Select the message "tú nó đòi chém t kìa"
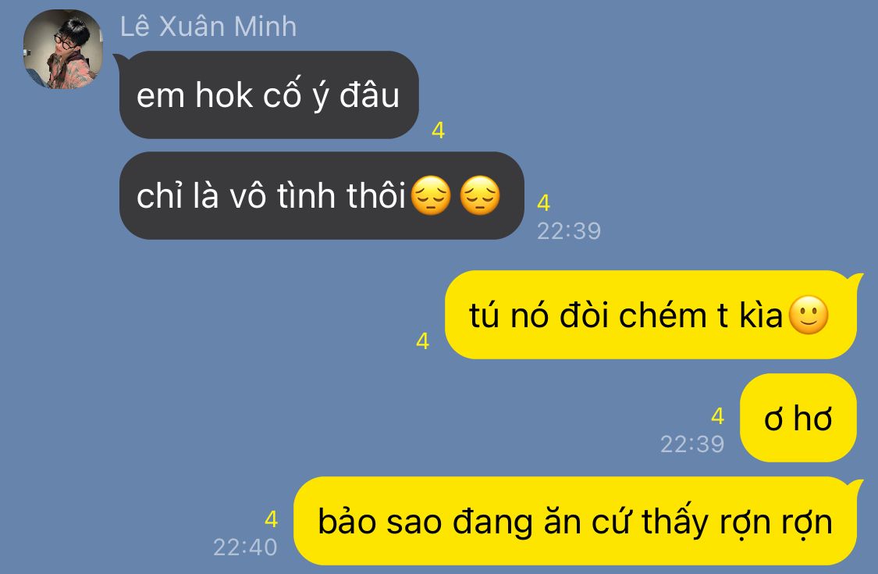Screen dimensions: 878x574 [x=651, y=315]
